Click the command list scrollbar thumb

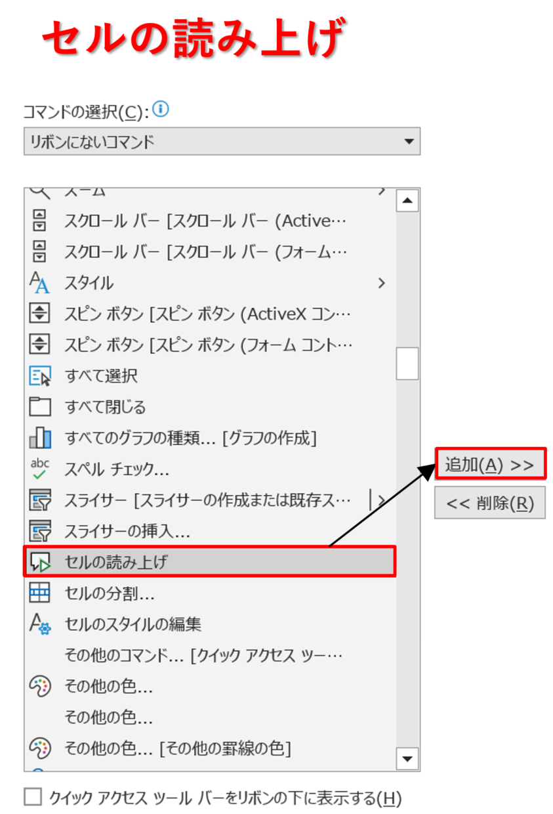407,363
